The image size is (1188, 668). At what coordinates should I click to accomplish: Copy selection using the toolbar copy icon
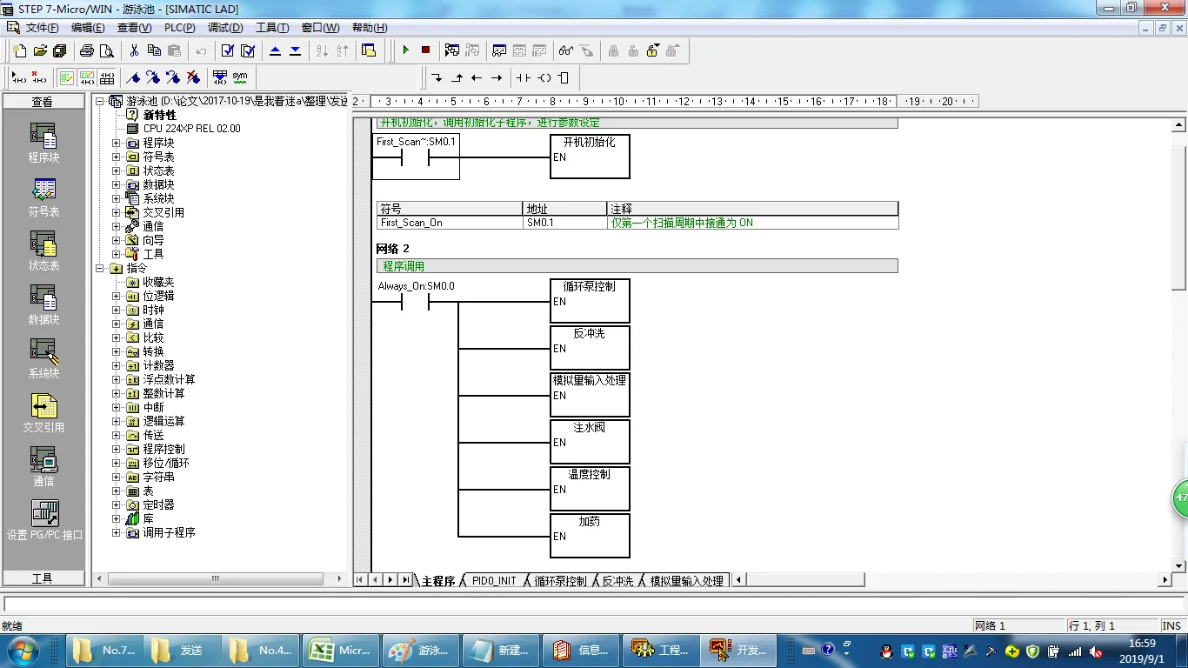click(x=154, y=50)
